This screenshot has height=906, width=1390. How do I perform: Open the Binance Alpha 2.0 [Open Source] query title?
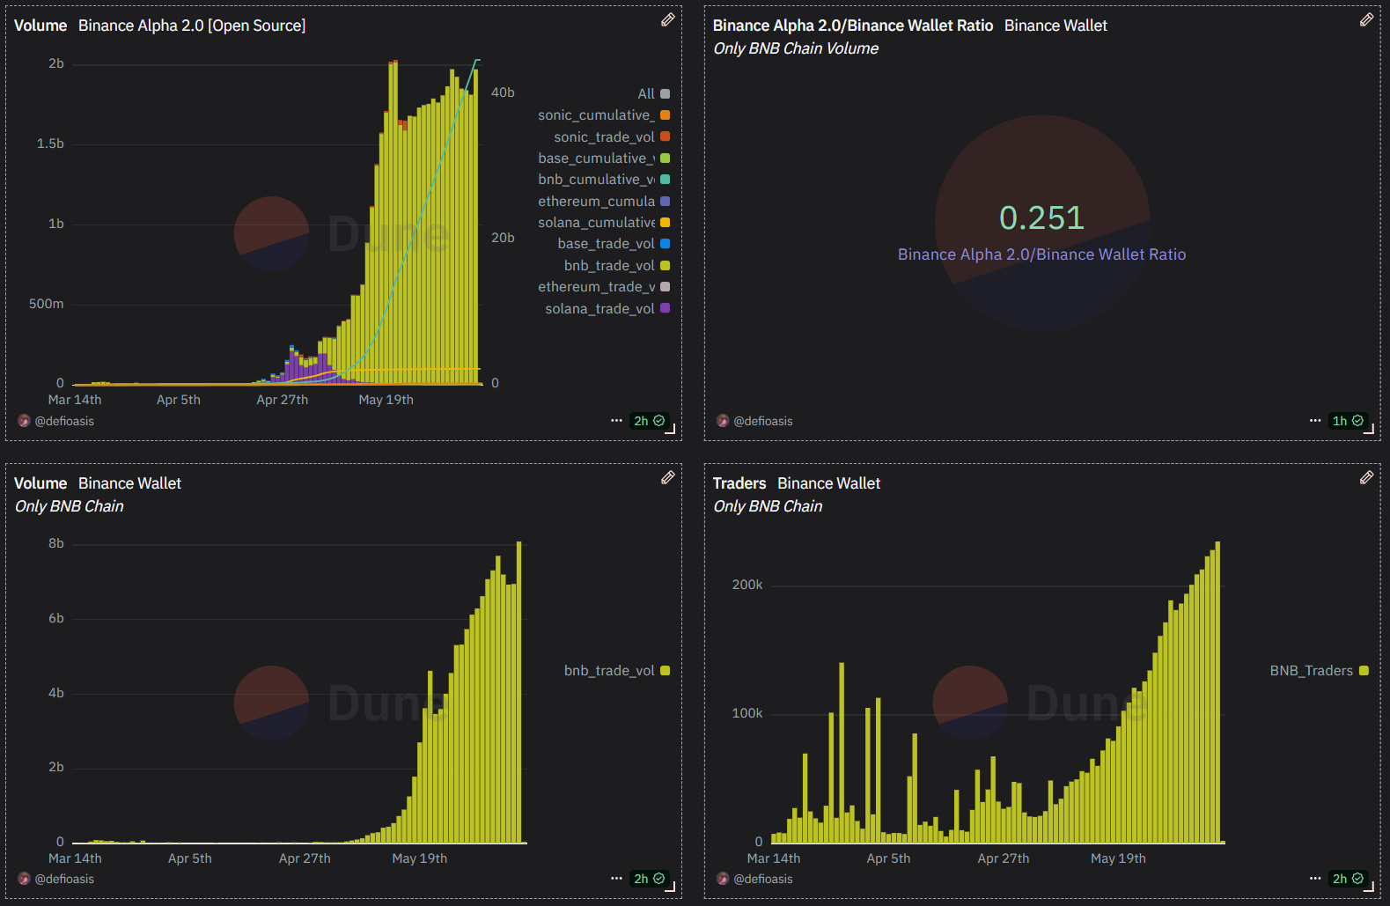pyautogui.click(x=191, y=26)
